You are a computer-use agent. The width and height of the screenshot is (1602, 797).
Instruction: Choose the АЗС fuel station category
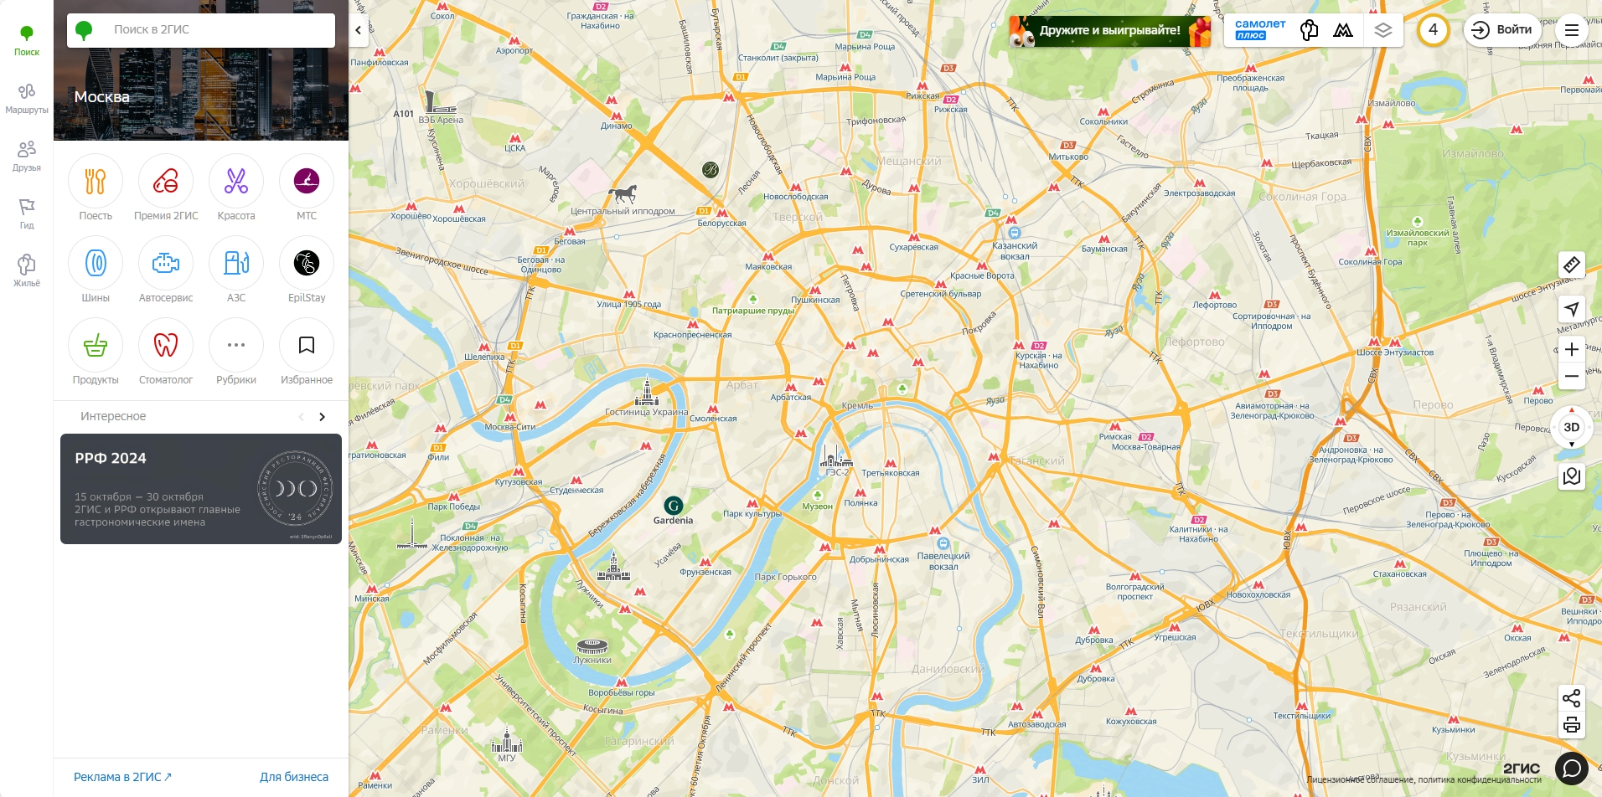tap(236, 263)
